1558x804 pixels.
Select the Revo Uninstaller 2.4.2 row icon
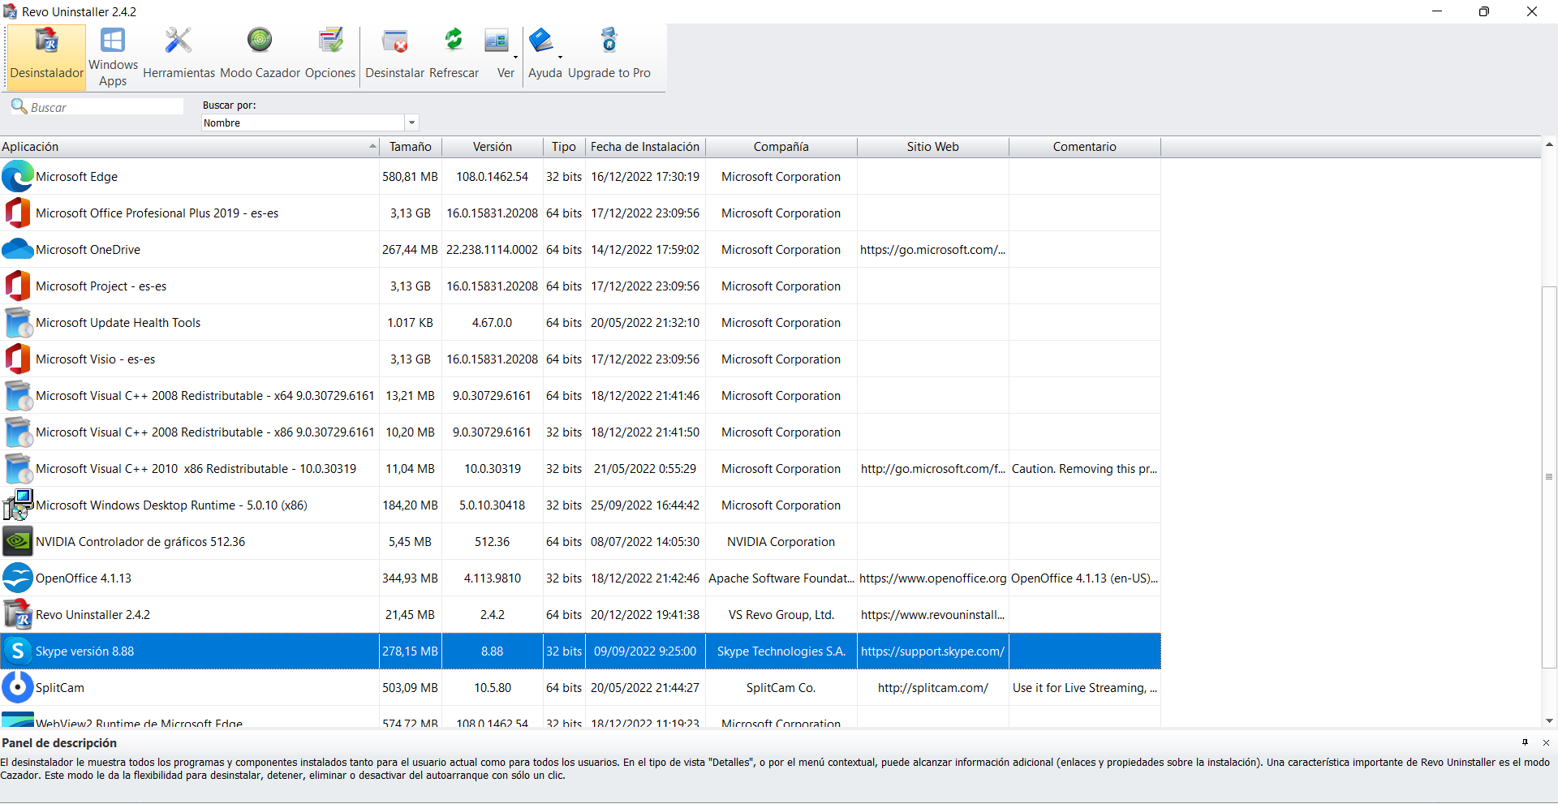pos(18,614)
